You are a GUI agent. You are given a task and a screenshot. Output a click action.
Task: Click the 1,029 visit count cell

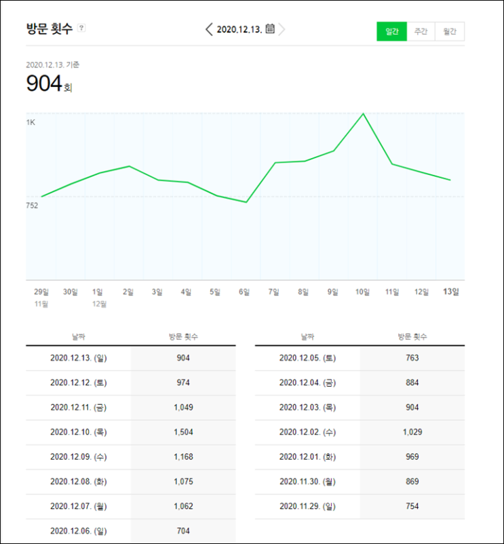click(412, 432)
